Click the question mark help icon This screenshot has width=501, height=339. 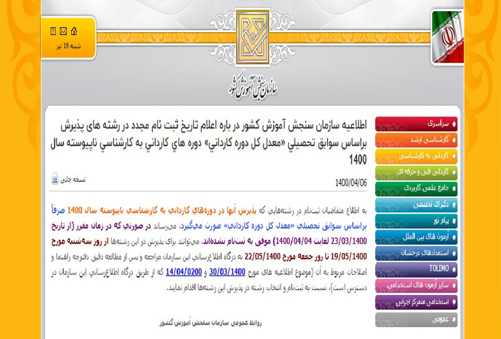53,31
